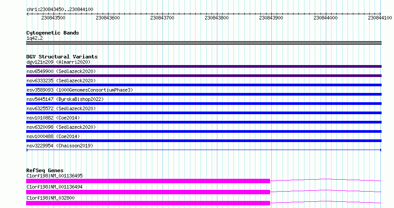Select the NM_001136494 intron line

[326, 191]
